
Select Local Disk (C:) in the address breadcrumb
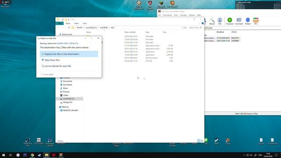click(91, 28)
